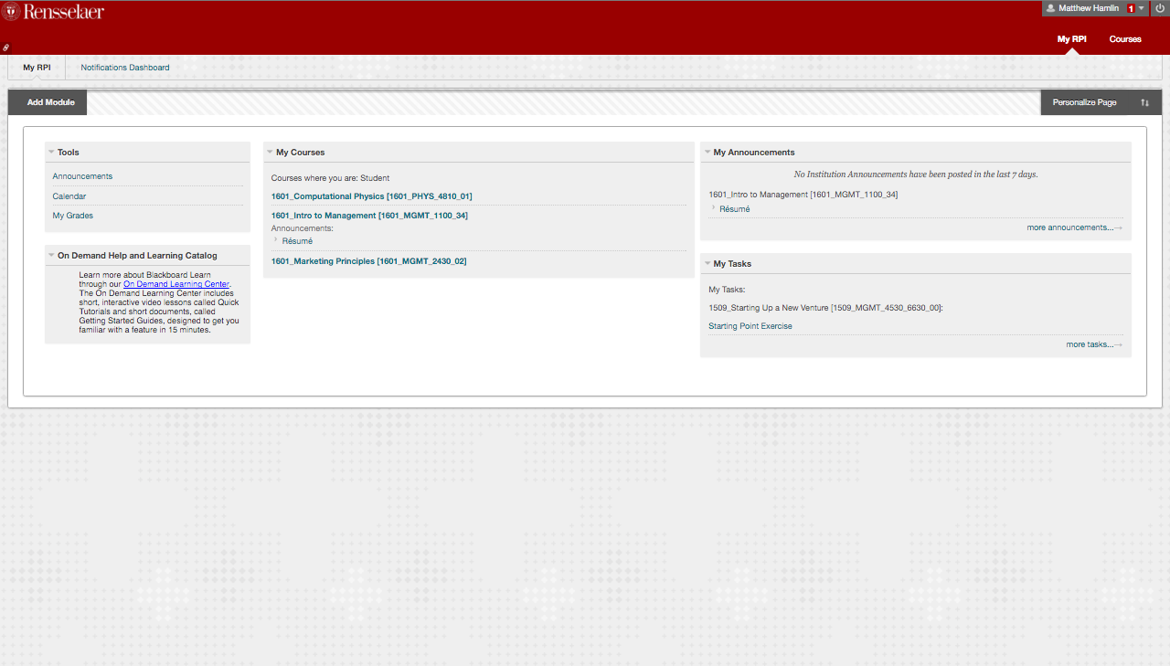
Task: Collapse the My Announcements module
Action: click(707, 153)
